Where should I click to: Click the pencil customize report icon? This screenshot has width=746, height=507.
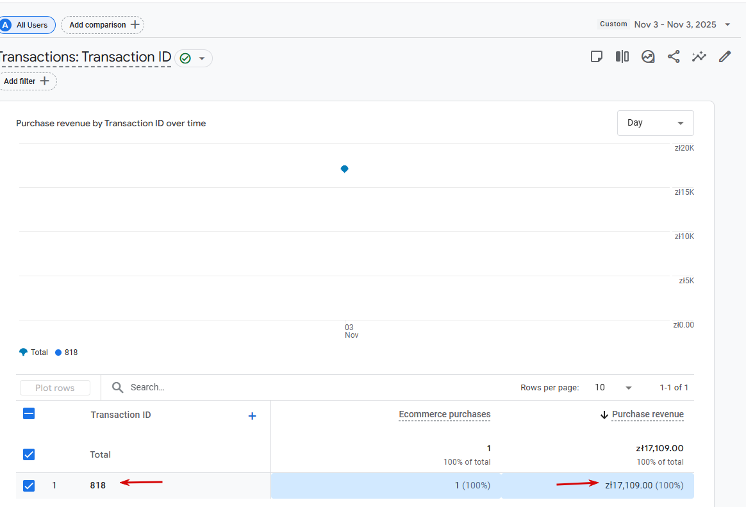click(x=725, y=56)
